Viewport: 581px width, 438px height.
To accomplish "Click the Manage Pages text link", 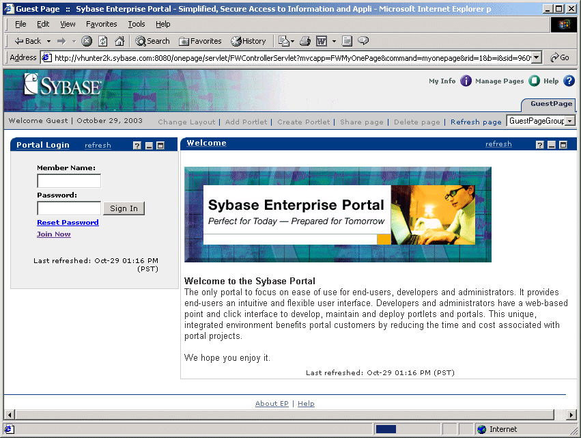I will [500, 81].
